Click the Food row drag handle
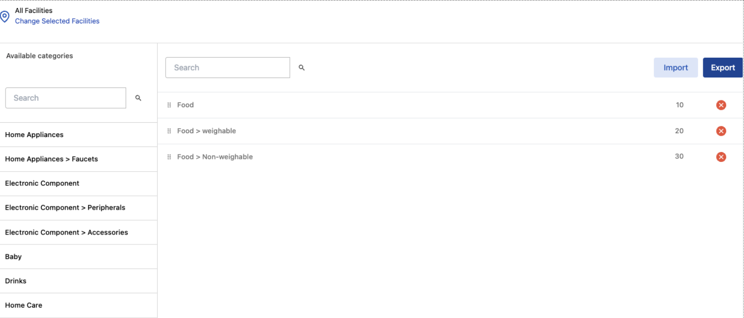 (x=169, y=105)
